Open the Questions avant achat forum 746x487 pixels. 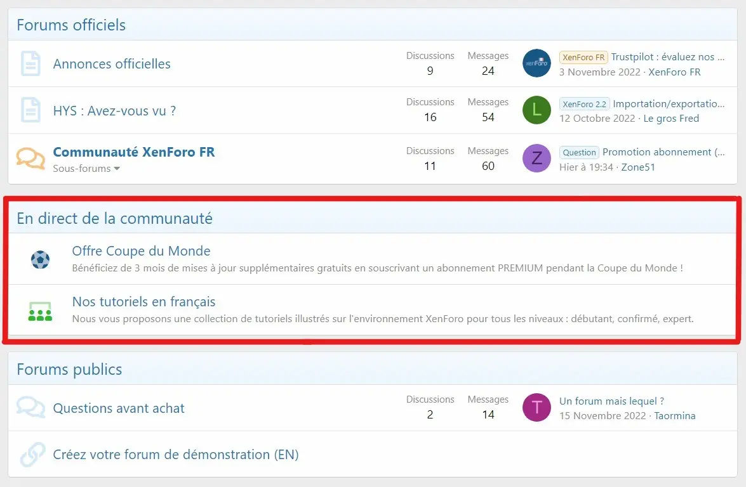(x=119, y=408)
